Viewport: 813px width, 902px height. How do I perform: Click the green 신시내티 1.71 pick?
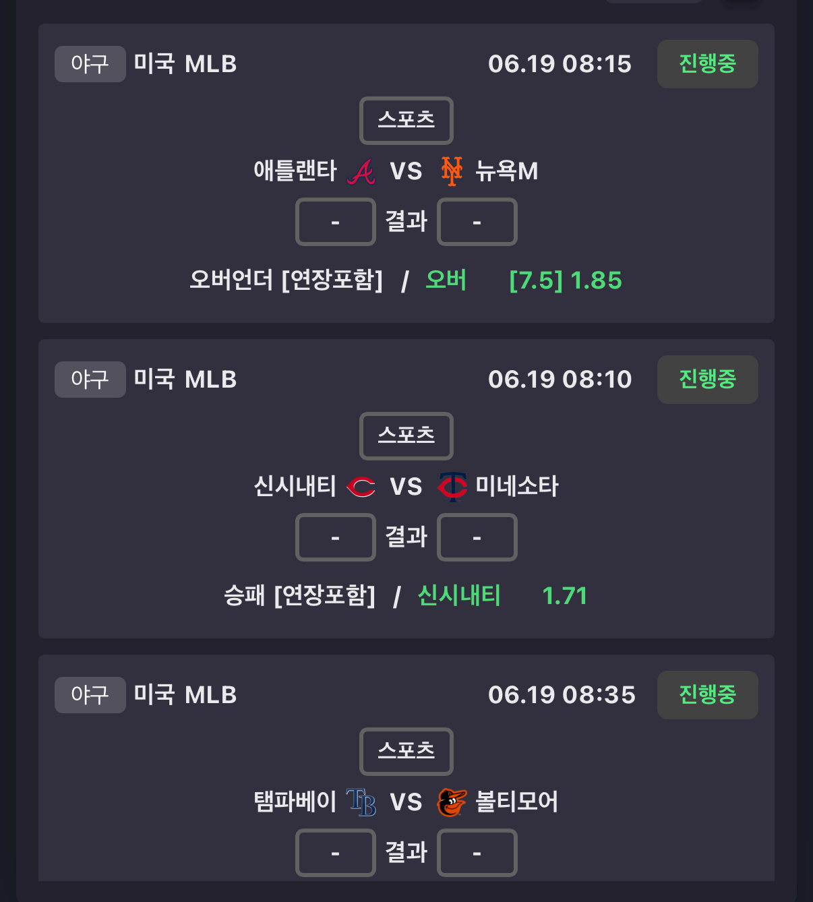(x=503, y=596)
